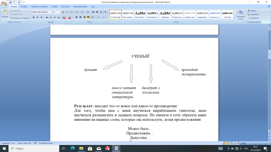Click Find (Найти) button
The width and height of the screenshot is (271, 152).
point(252,11)
